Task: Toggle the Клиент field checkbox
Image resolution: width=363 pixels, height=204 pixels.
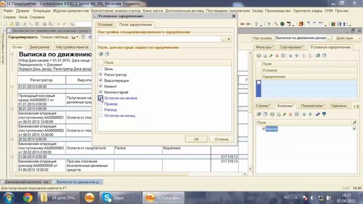Action: point(101,86)
